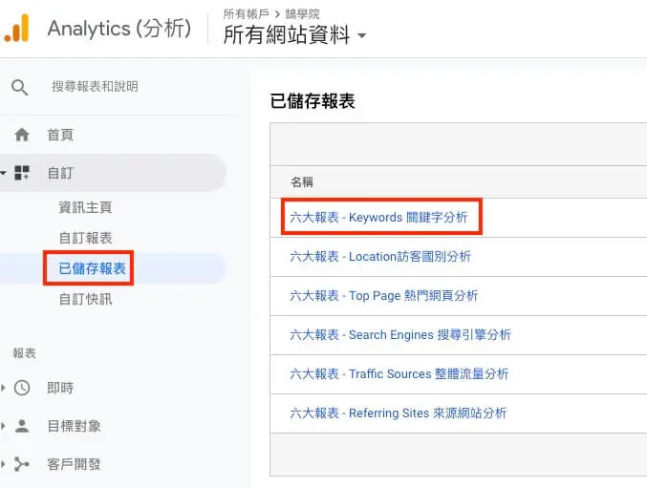
Task: Go to 首頁 in the sidebar
Action: (60, 135)
